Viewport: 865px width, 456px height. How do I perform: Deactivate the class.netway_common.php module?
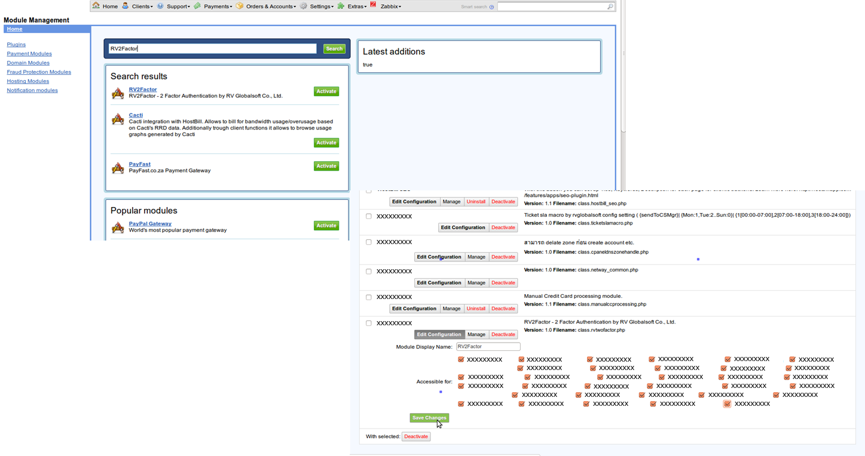(503, 283)
